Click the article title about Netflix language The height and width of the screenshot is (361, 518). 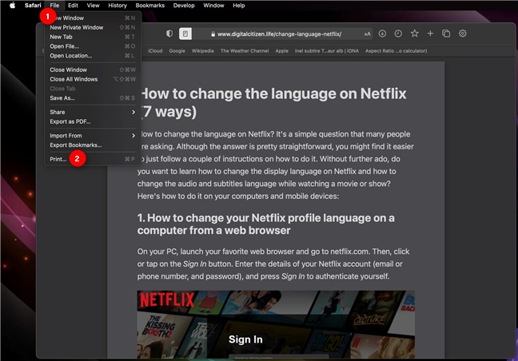273,102
